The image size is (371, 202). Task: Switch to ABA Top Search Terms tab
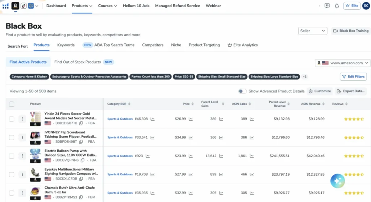108,45
